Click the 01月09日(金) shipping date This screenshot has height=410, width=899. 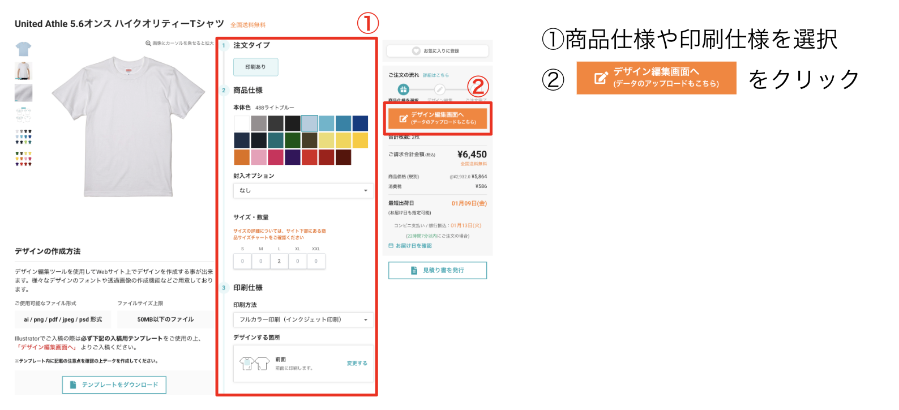[x=469, y=203]
